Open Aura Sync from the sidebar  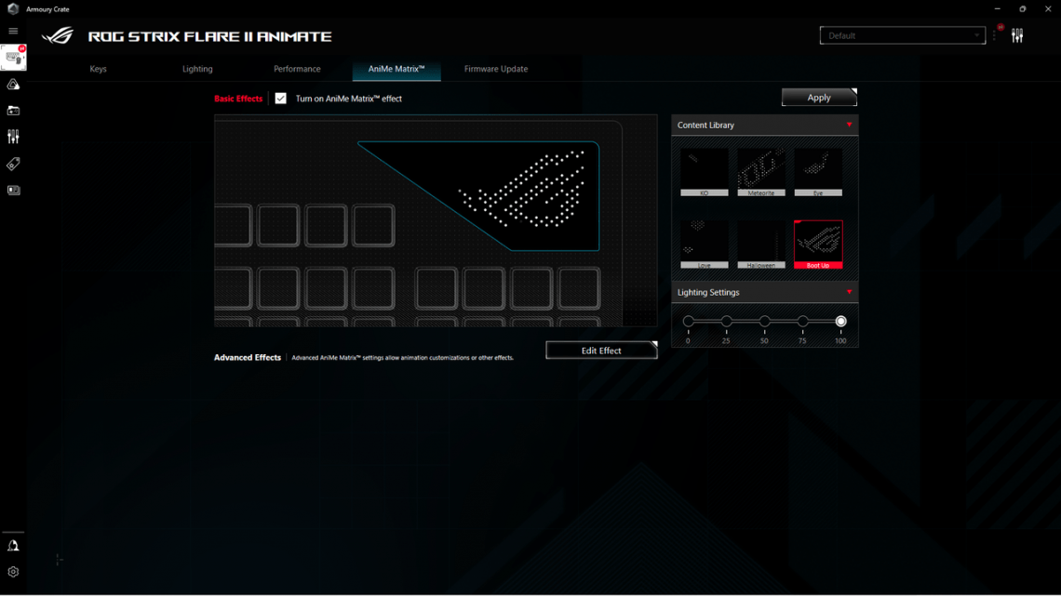coord(13,84)
